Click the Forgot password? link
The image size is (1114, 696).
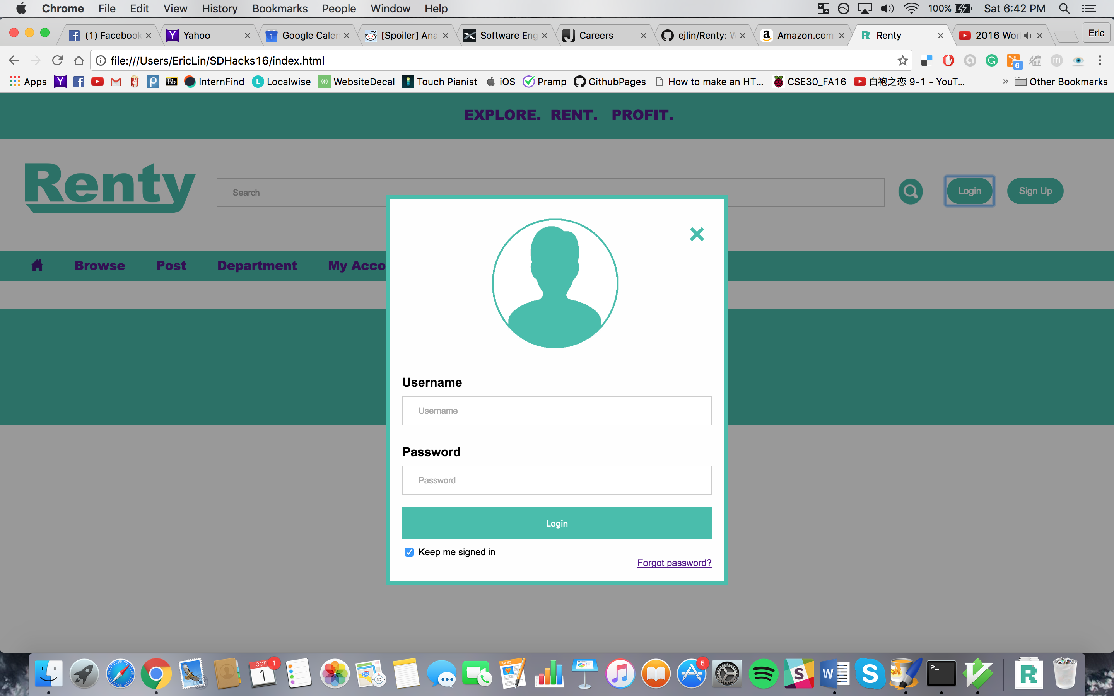(674, 563)
